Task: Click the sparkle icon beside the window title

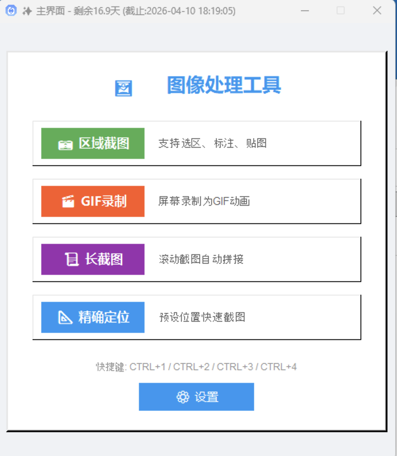Action: tap(27, 11)
